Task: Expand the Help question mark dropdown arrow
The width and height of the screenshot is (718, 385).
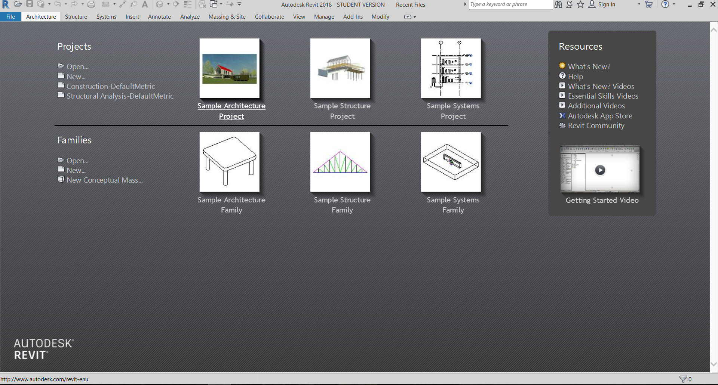Action: (x=674, y=4)
